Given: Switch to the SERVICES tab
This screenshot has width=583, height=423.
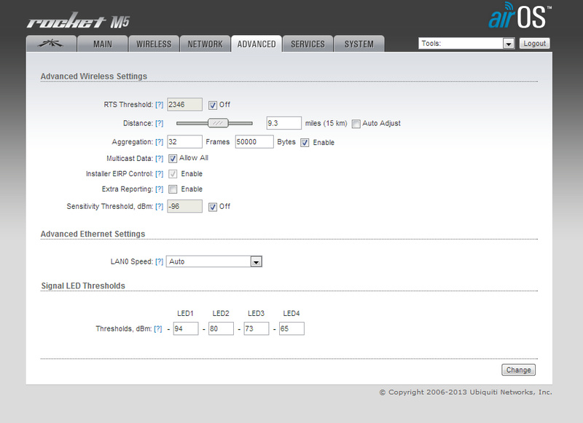Looking at the screenshot, I should [308, 44].
